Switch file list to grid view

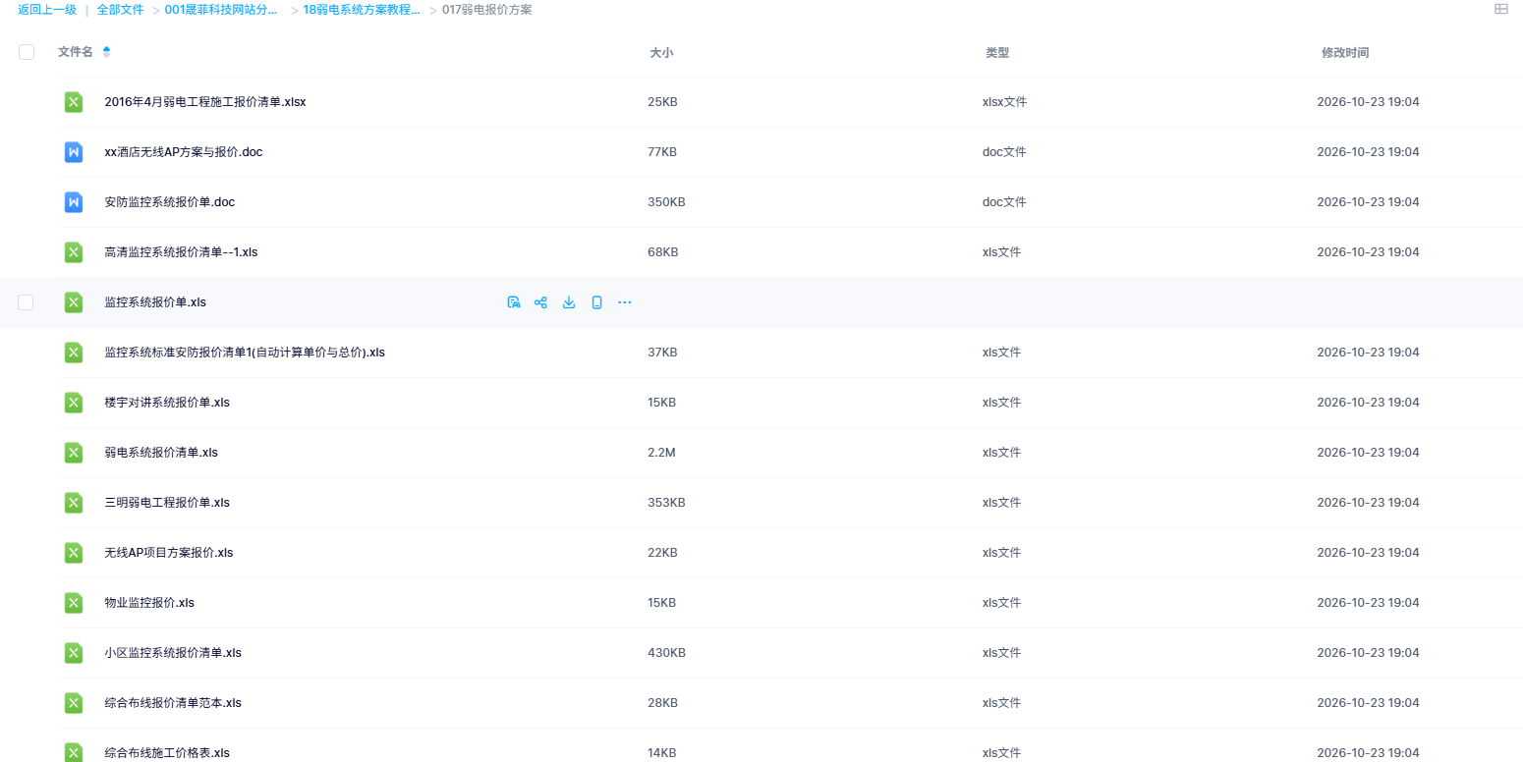(x=1500, y=9)
